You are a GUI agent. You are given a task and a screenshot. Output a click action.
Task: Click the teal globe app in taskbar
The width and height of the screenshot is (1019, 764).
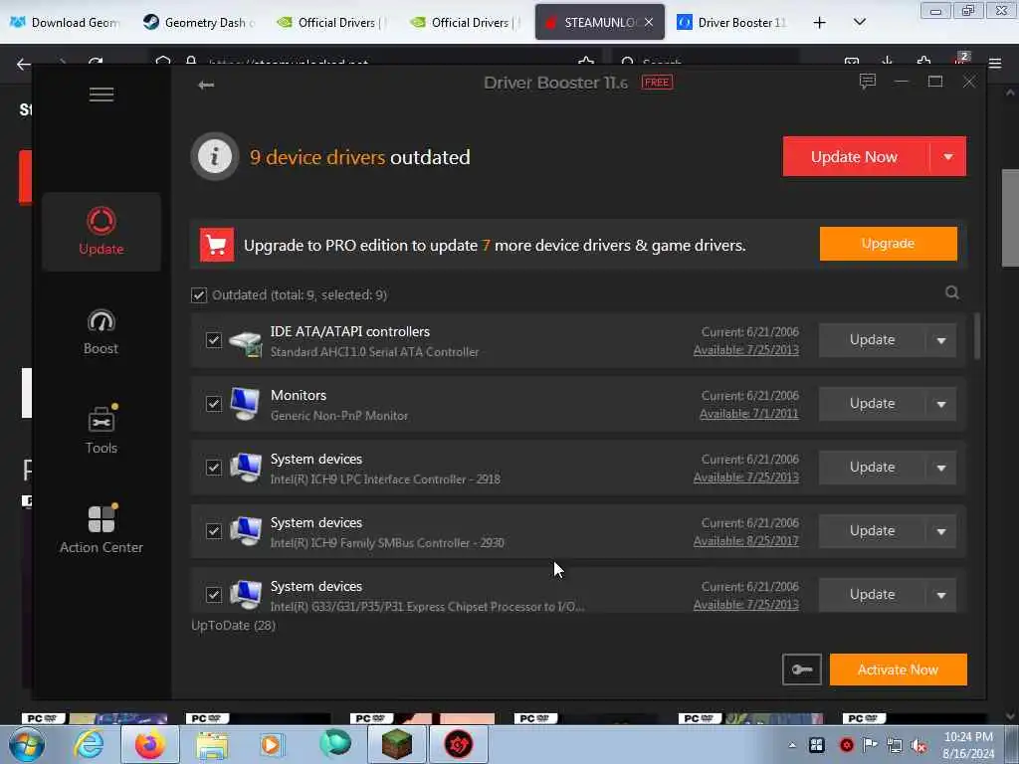click(334, 744)
